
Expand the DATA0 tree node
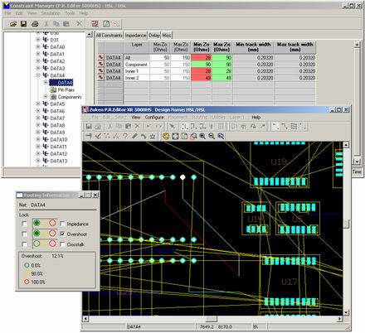click(x=38, y=47)
